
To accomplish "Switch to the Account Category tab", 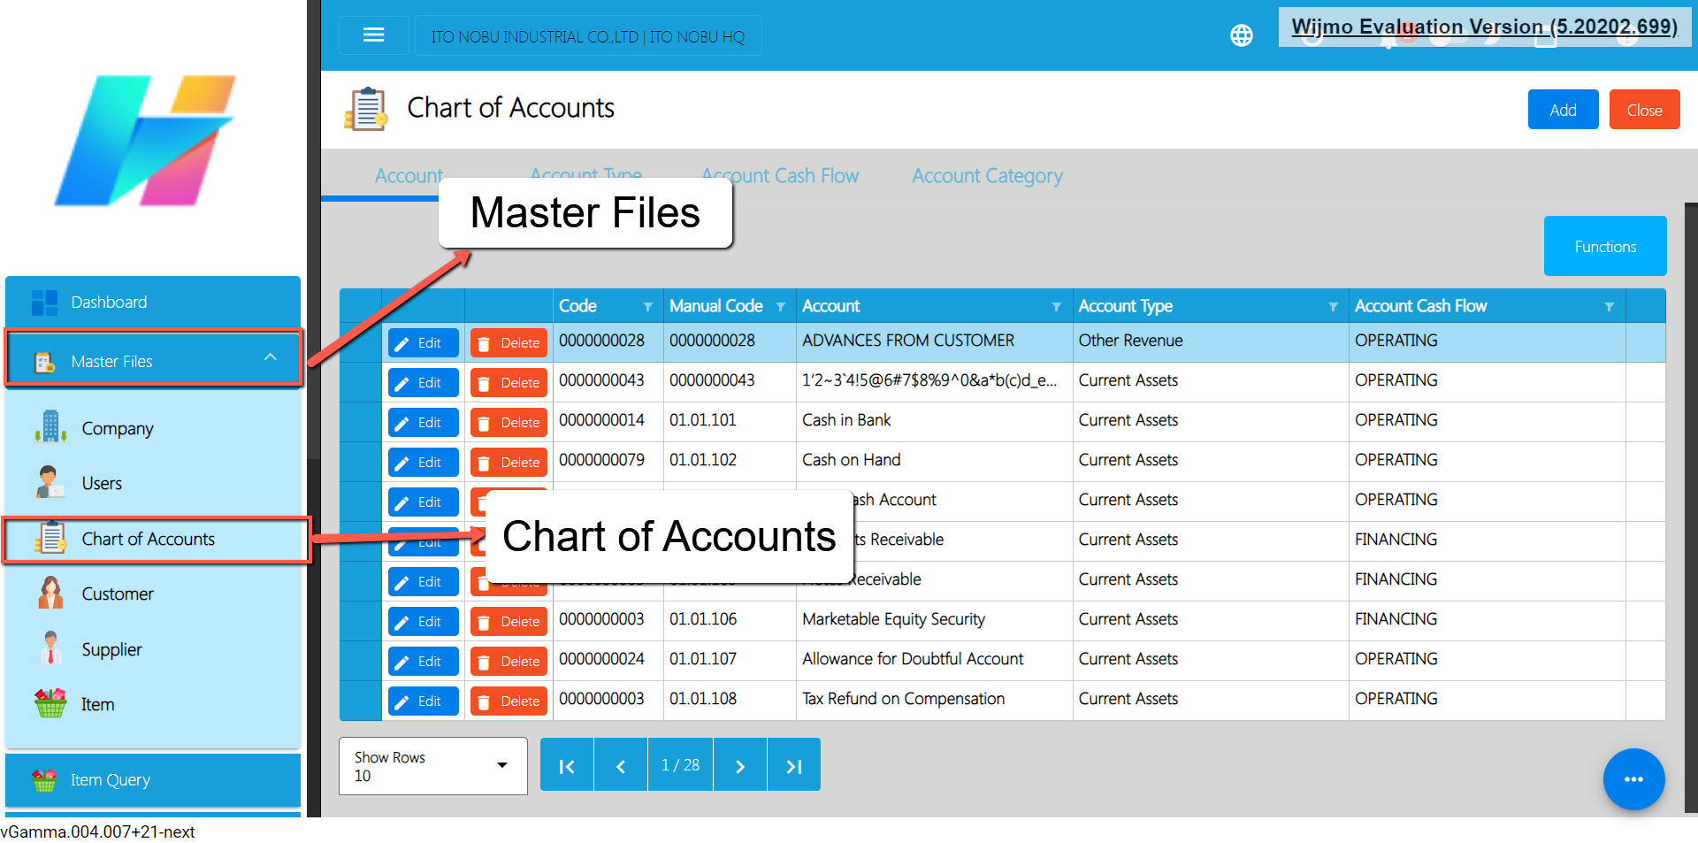I will click(x=986, y=176).
